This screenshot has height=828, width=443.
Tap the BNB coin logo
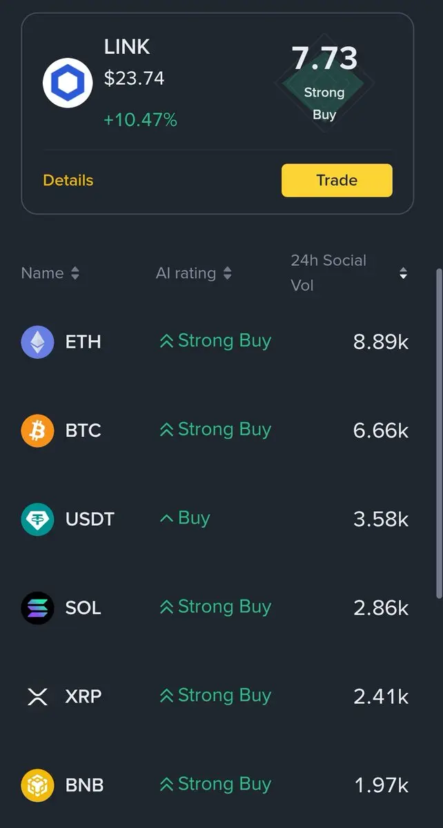coord(37,785)
